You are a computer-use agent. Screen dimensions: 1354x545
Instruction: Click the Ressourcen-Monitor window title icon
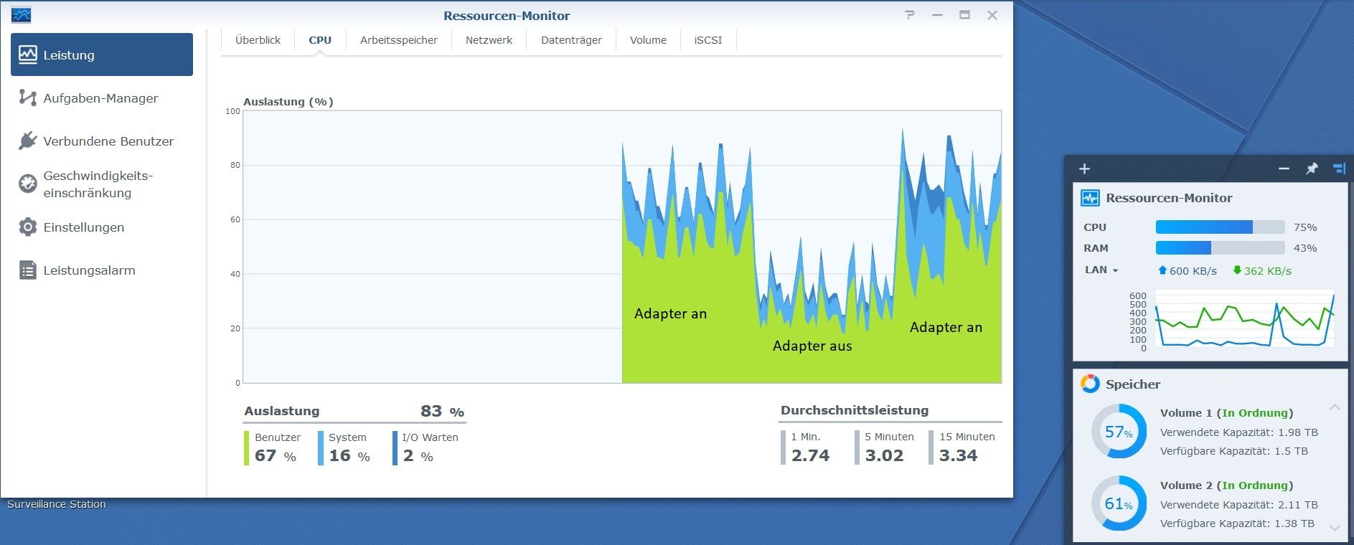[x=22, y=15]
